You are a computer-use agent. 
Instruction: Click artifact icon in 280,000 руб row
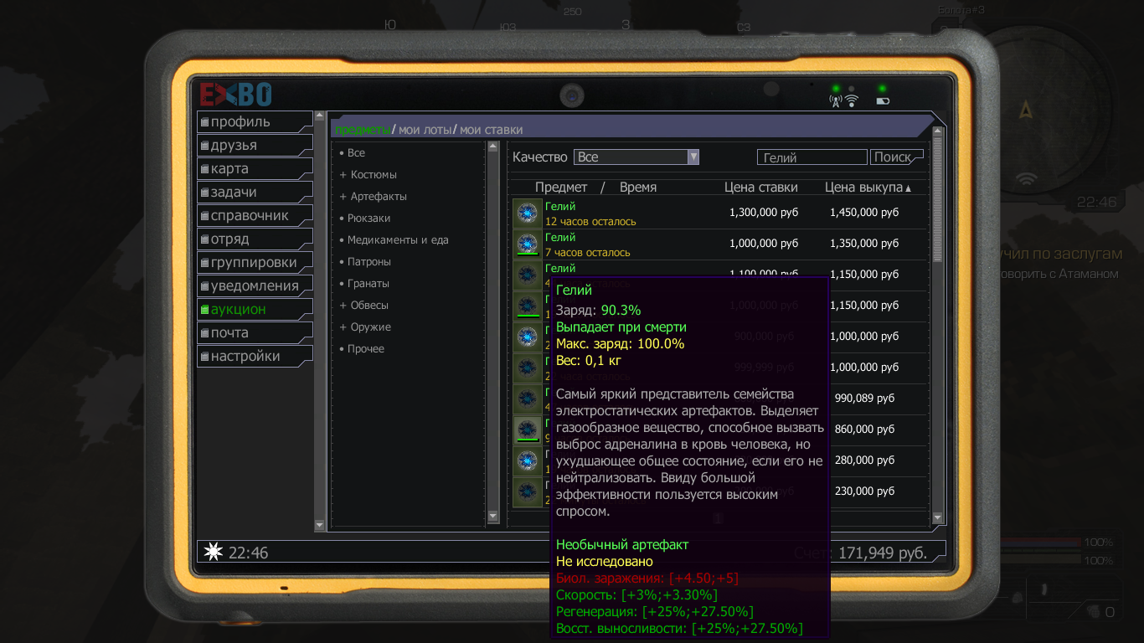tap(527, 461)
